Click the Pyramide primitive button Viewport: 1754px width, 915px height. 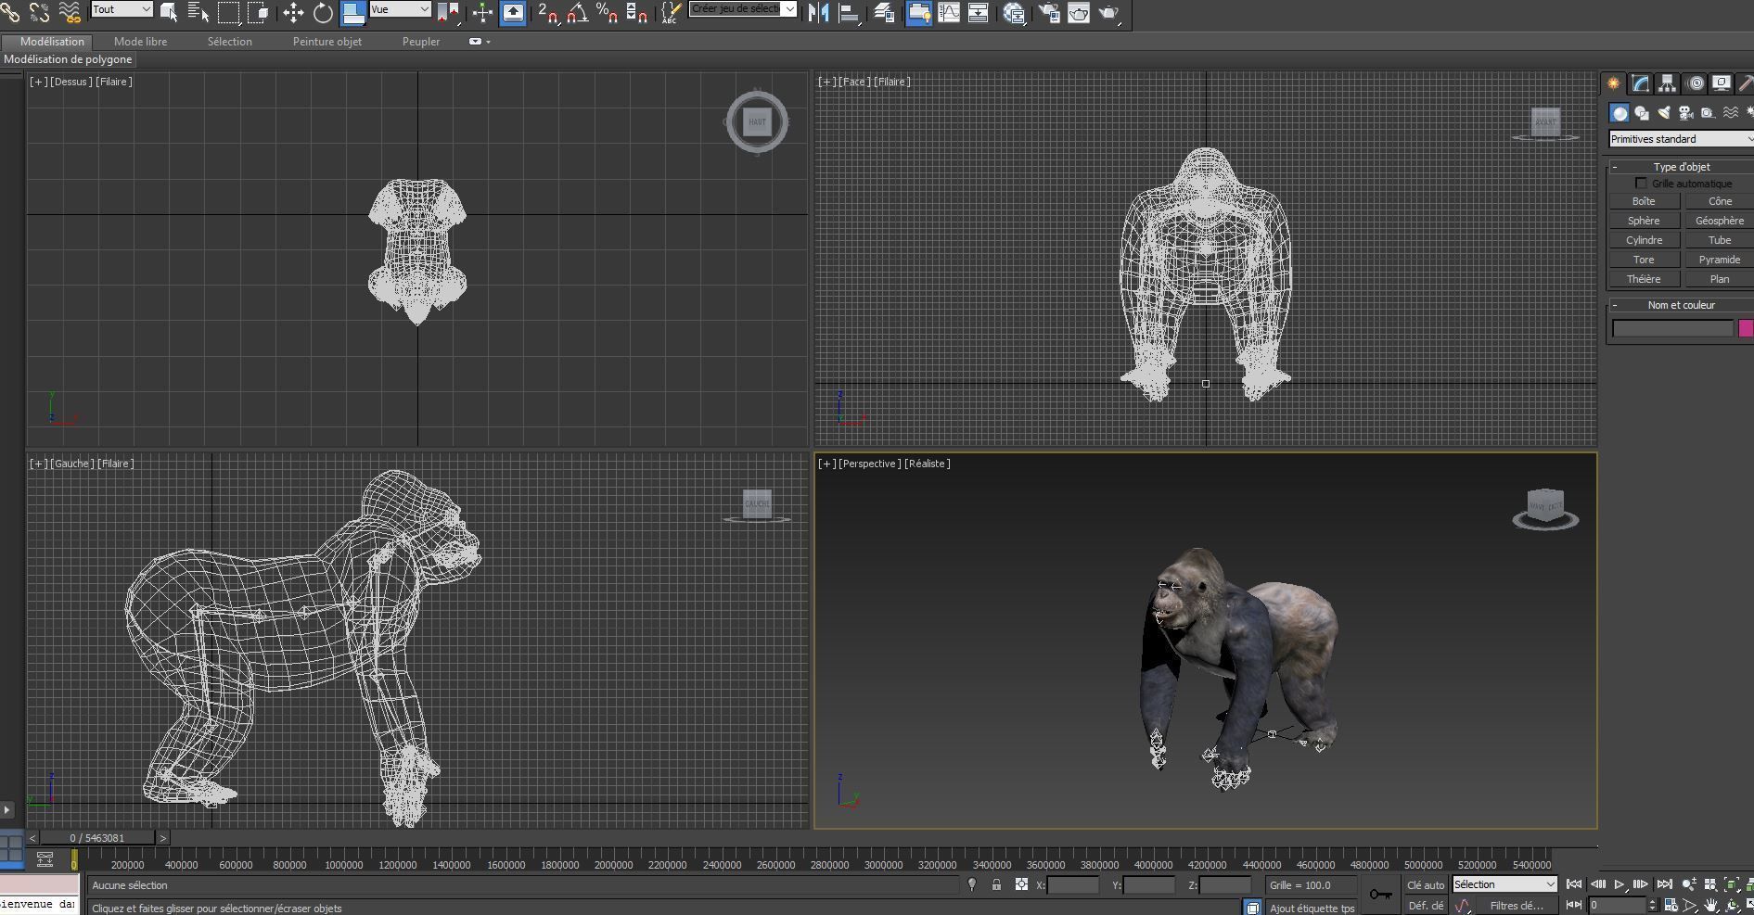click(1719, 260)
